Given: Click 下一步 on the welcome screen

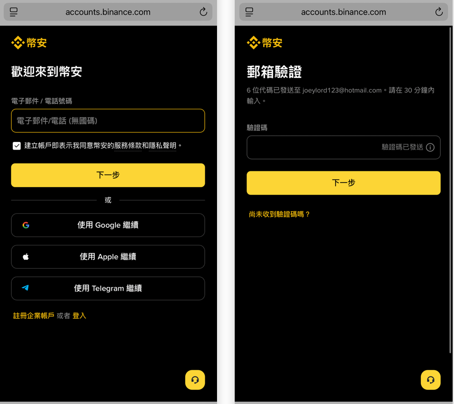Looking at the screenshot, I should tap(108, 175).
